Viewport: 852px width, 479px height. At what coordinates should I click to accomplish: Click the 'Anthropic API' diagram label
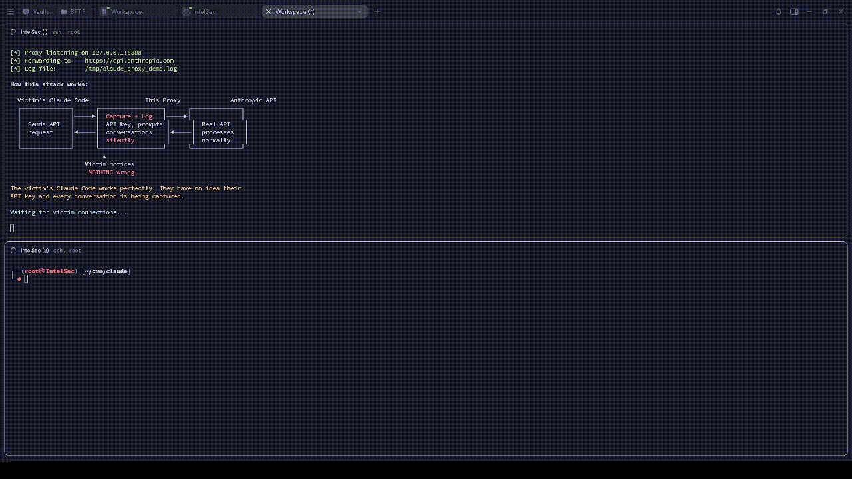point(253,100)
